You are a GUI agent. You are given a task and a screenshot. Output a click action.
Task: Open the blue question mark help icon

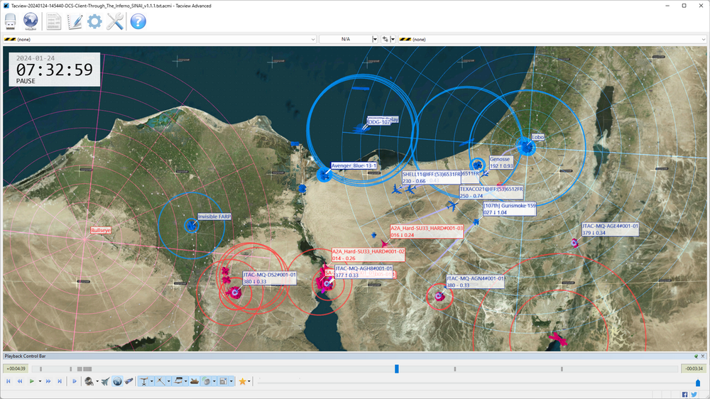coord(138,21)
